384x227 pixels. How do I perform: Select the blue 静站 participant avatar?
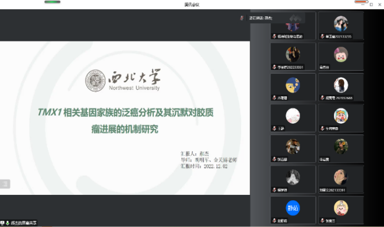293,208
